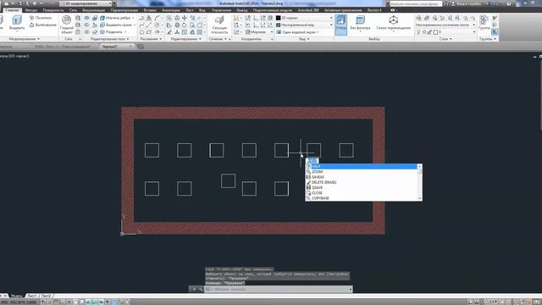Switch to the Сеть ribbon tab
Image resolution: width=542 pixels, height=305 pixels.
click(73, 10)
